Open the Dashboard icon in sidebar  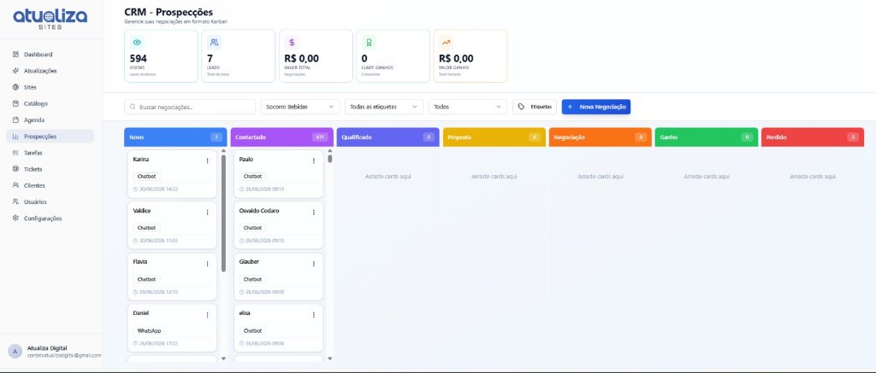pos(15,55)
